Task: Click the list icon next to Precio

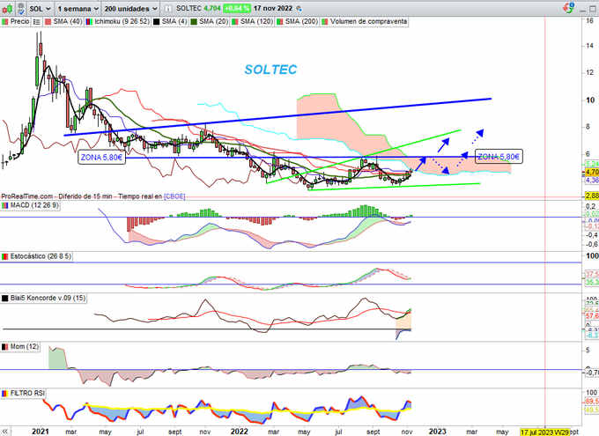Action: [36, 22]
